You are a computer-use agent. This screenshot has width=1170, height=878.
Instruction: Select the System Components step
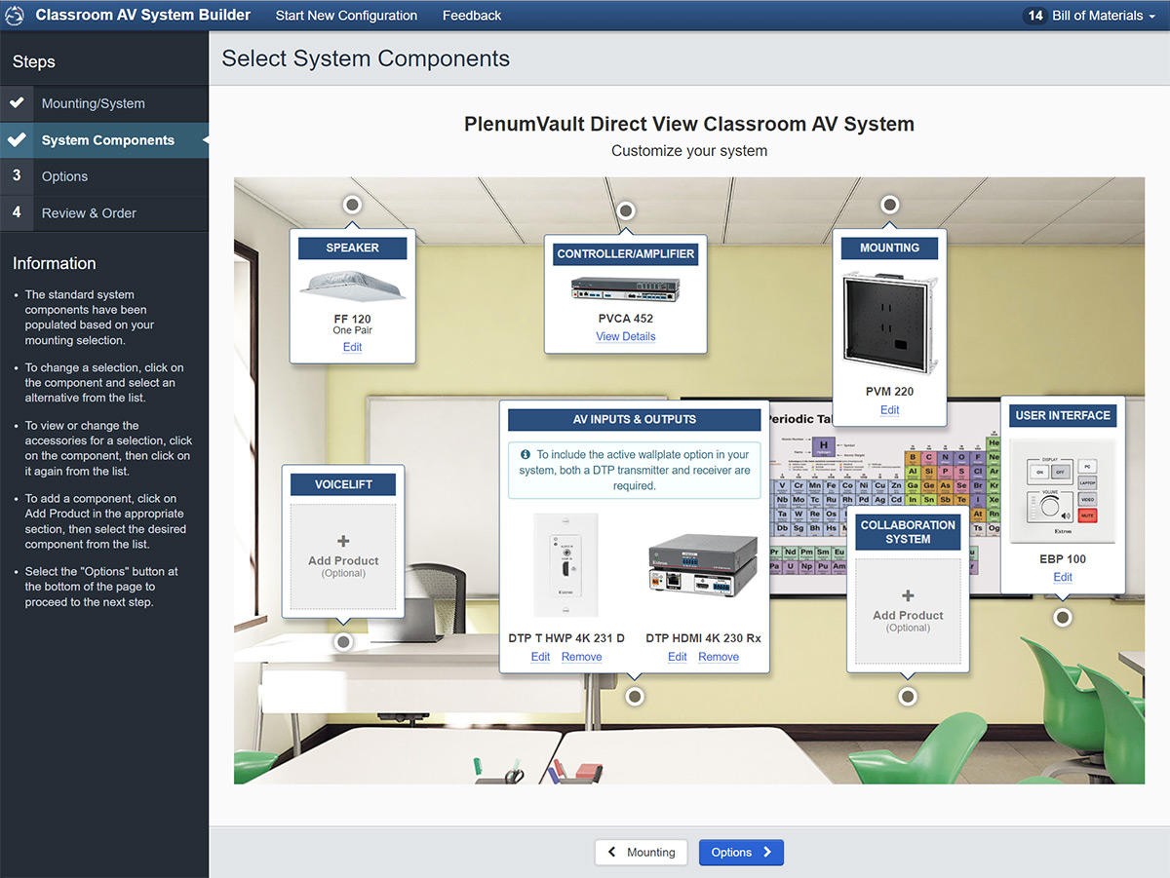pos(104,140)
